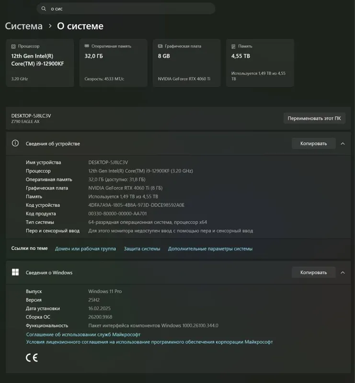Select Скорость: 4533 МТ/с text
Viewport: 355px width, 383px height.
pyautogui.click(x=104, y=79)
